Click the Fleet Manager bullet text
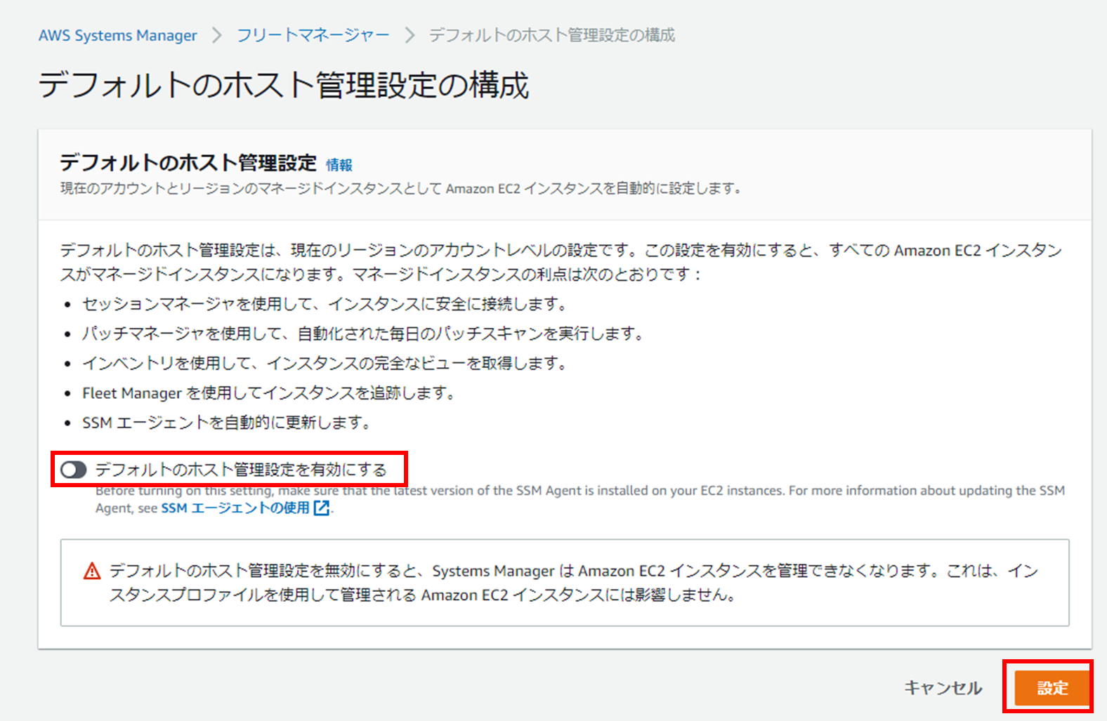 point(268,393)
